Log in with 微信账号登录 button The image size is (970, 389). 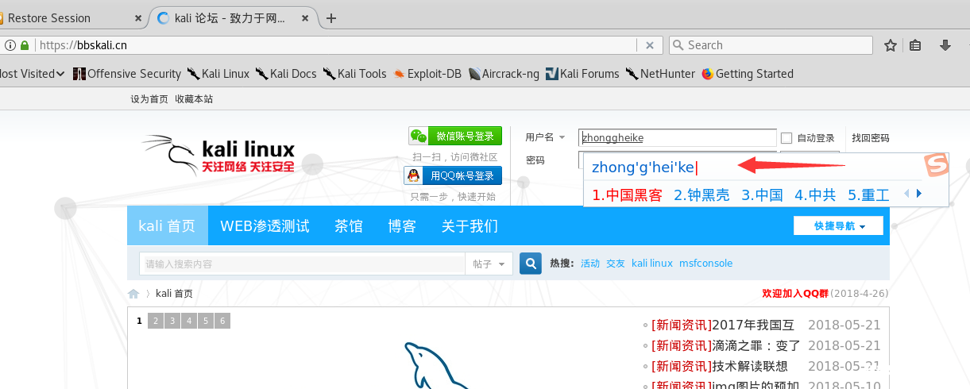pyautogui.click(x=455, y=136)
